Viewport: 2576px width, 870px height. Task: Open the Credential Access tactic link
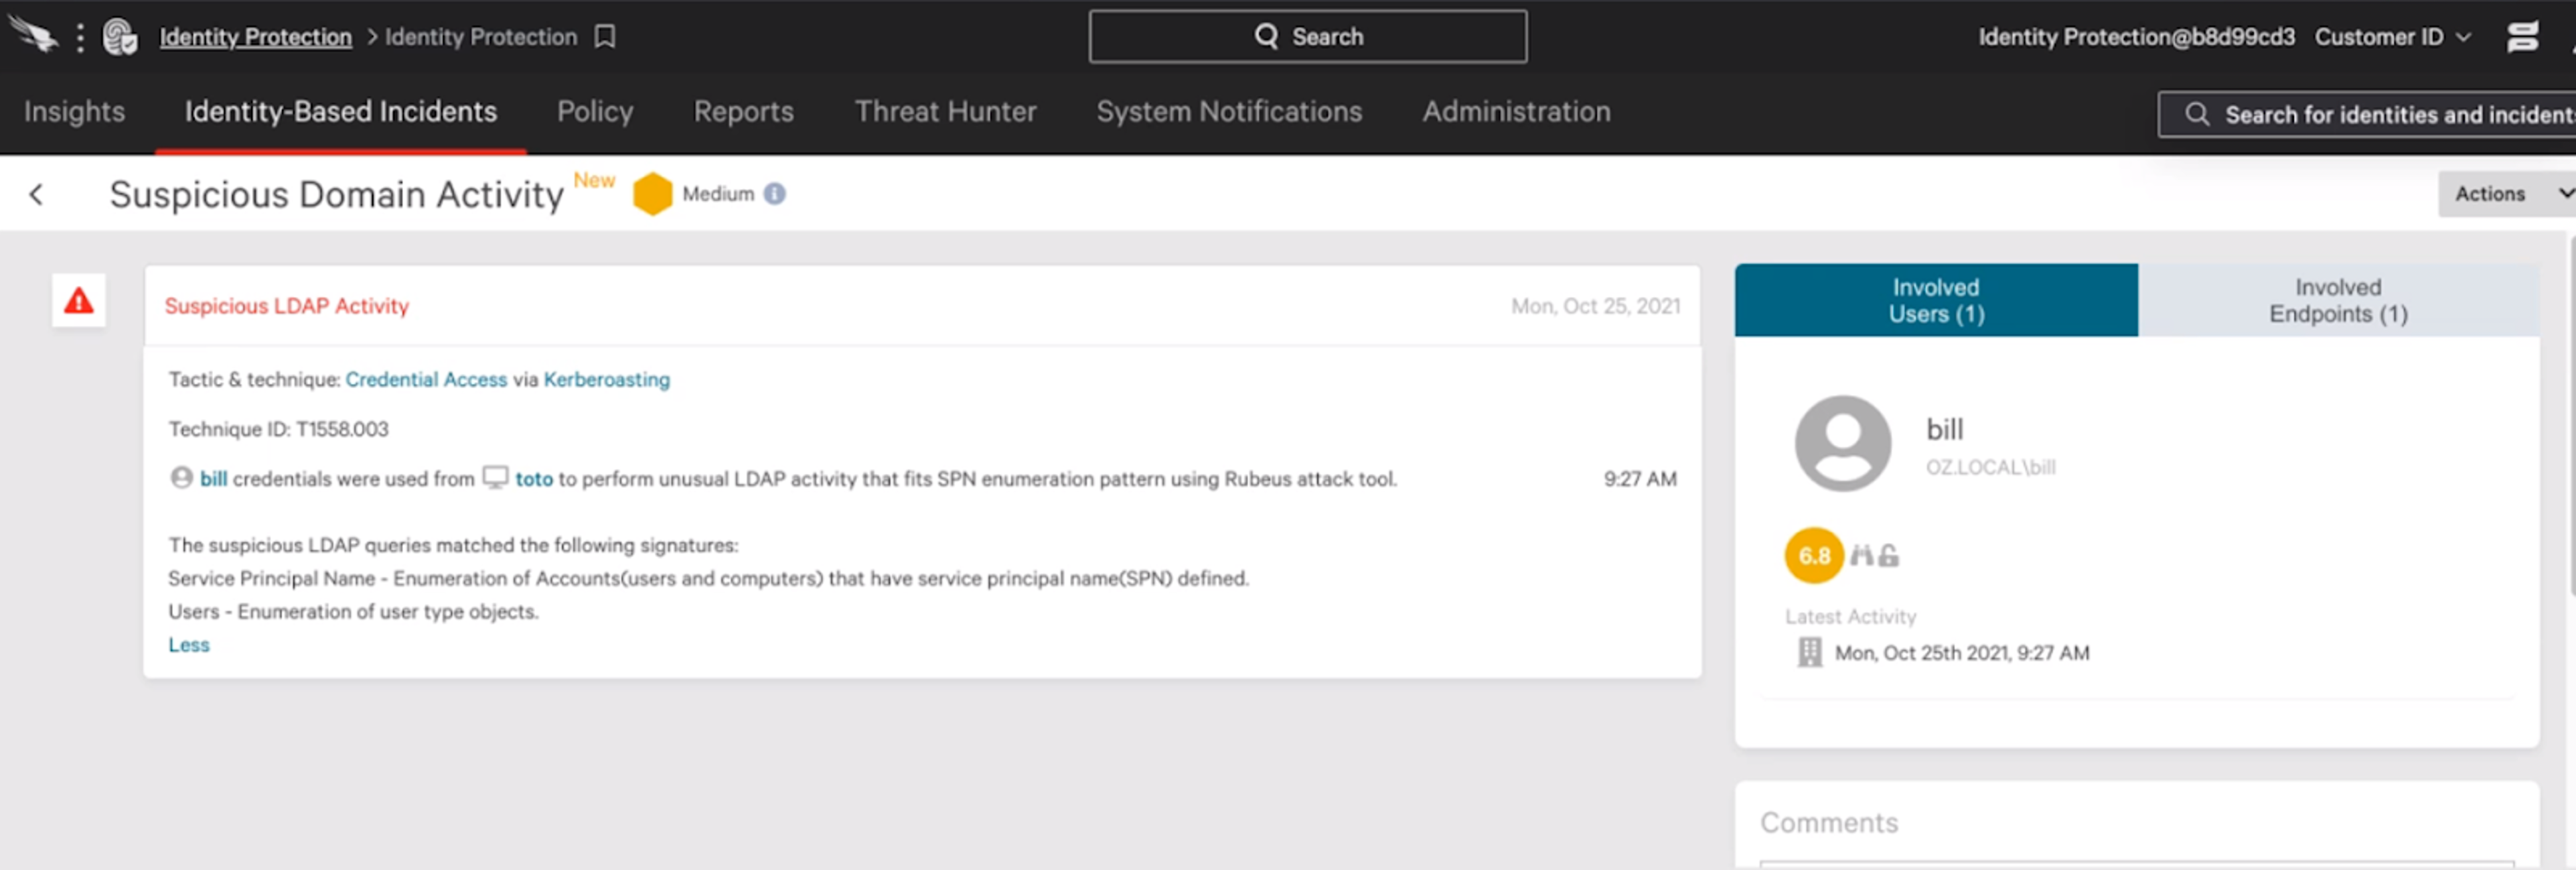pos(426,379)
